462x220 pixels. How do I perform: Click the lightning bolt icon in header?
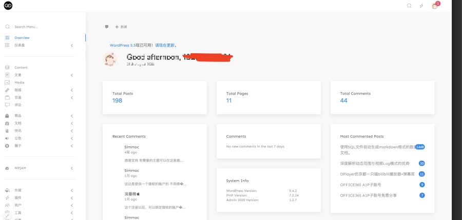[421, 6]
